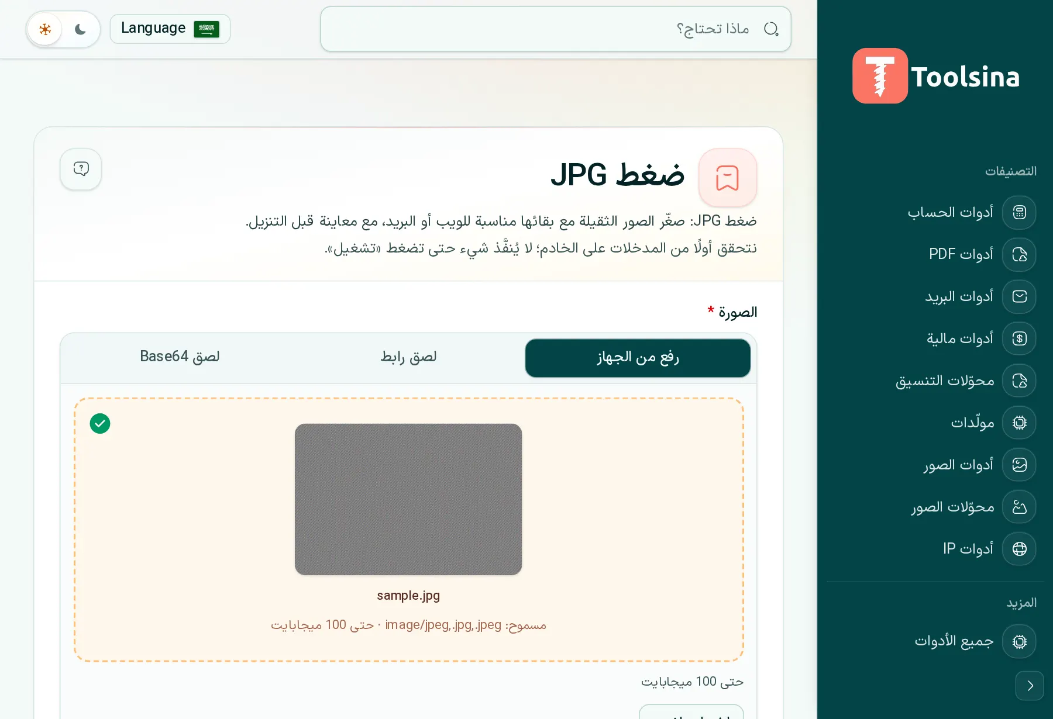Open the Language dropdown

[170, 29]
